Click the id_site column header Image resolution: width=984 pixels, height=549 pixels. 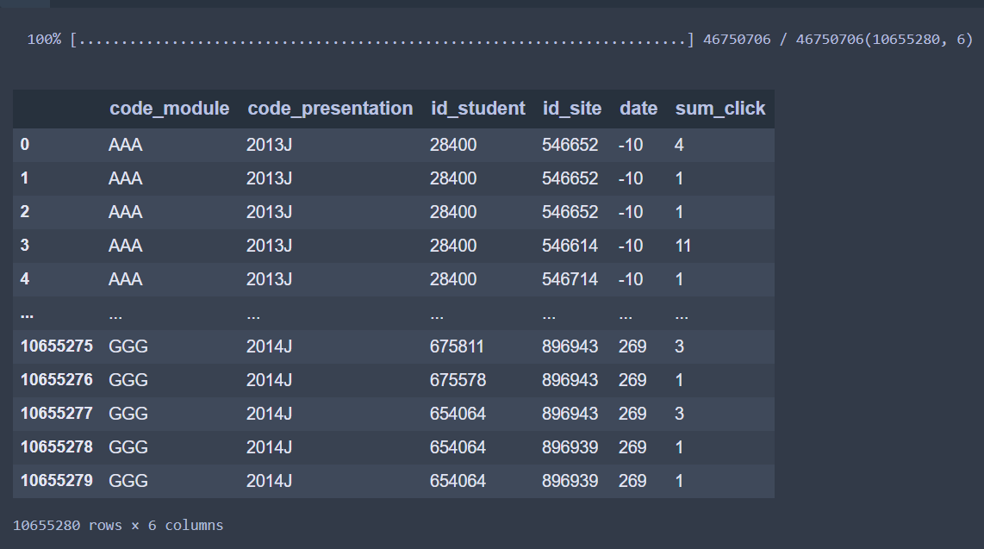[571, 109]
